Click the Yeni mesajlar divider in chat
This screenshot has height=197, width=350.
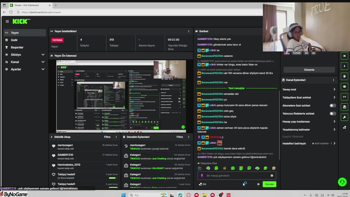tap(237, 88)
